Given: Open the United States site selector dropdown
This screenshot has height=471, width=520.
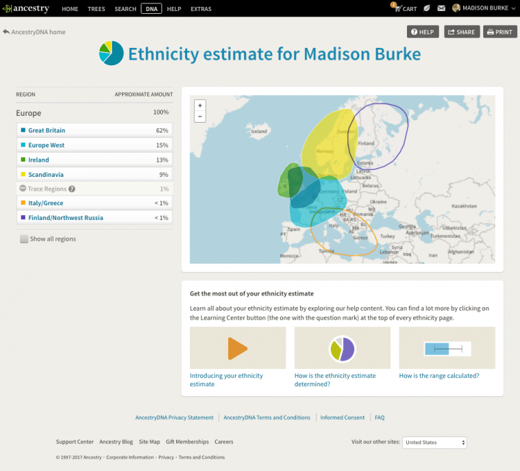Looking at the screenshot, I should tap(434, 442).
